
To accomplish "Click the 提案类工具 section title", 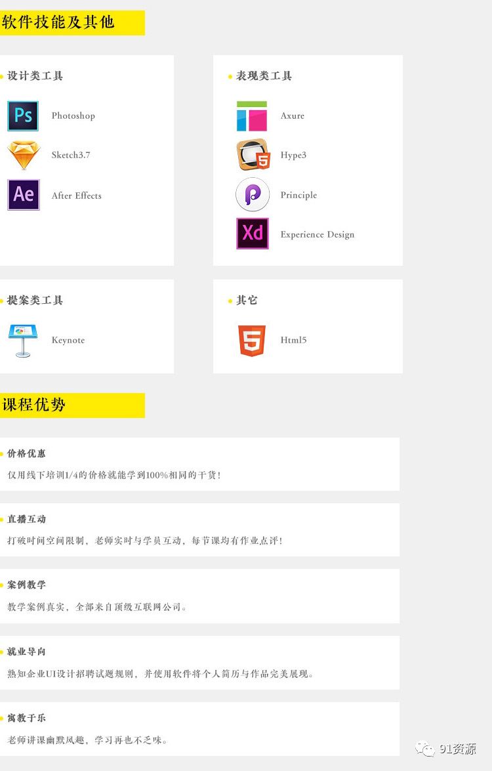I will pyautogui.click(x=35, y=301).
